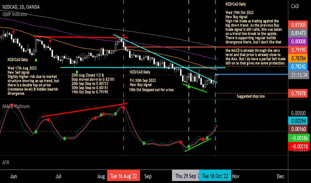This screenshot has height=183, width=311.
Task: Click the 0.79195 red price label
Action: click(x=298, y=50)
